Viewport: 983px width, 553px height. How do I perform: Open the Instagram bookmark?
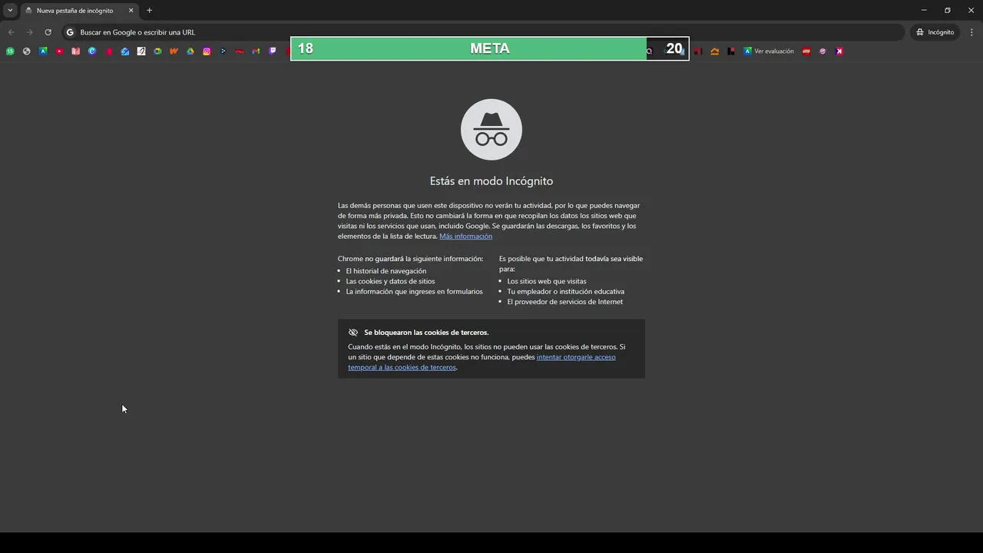click(x=207, y=51)
